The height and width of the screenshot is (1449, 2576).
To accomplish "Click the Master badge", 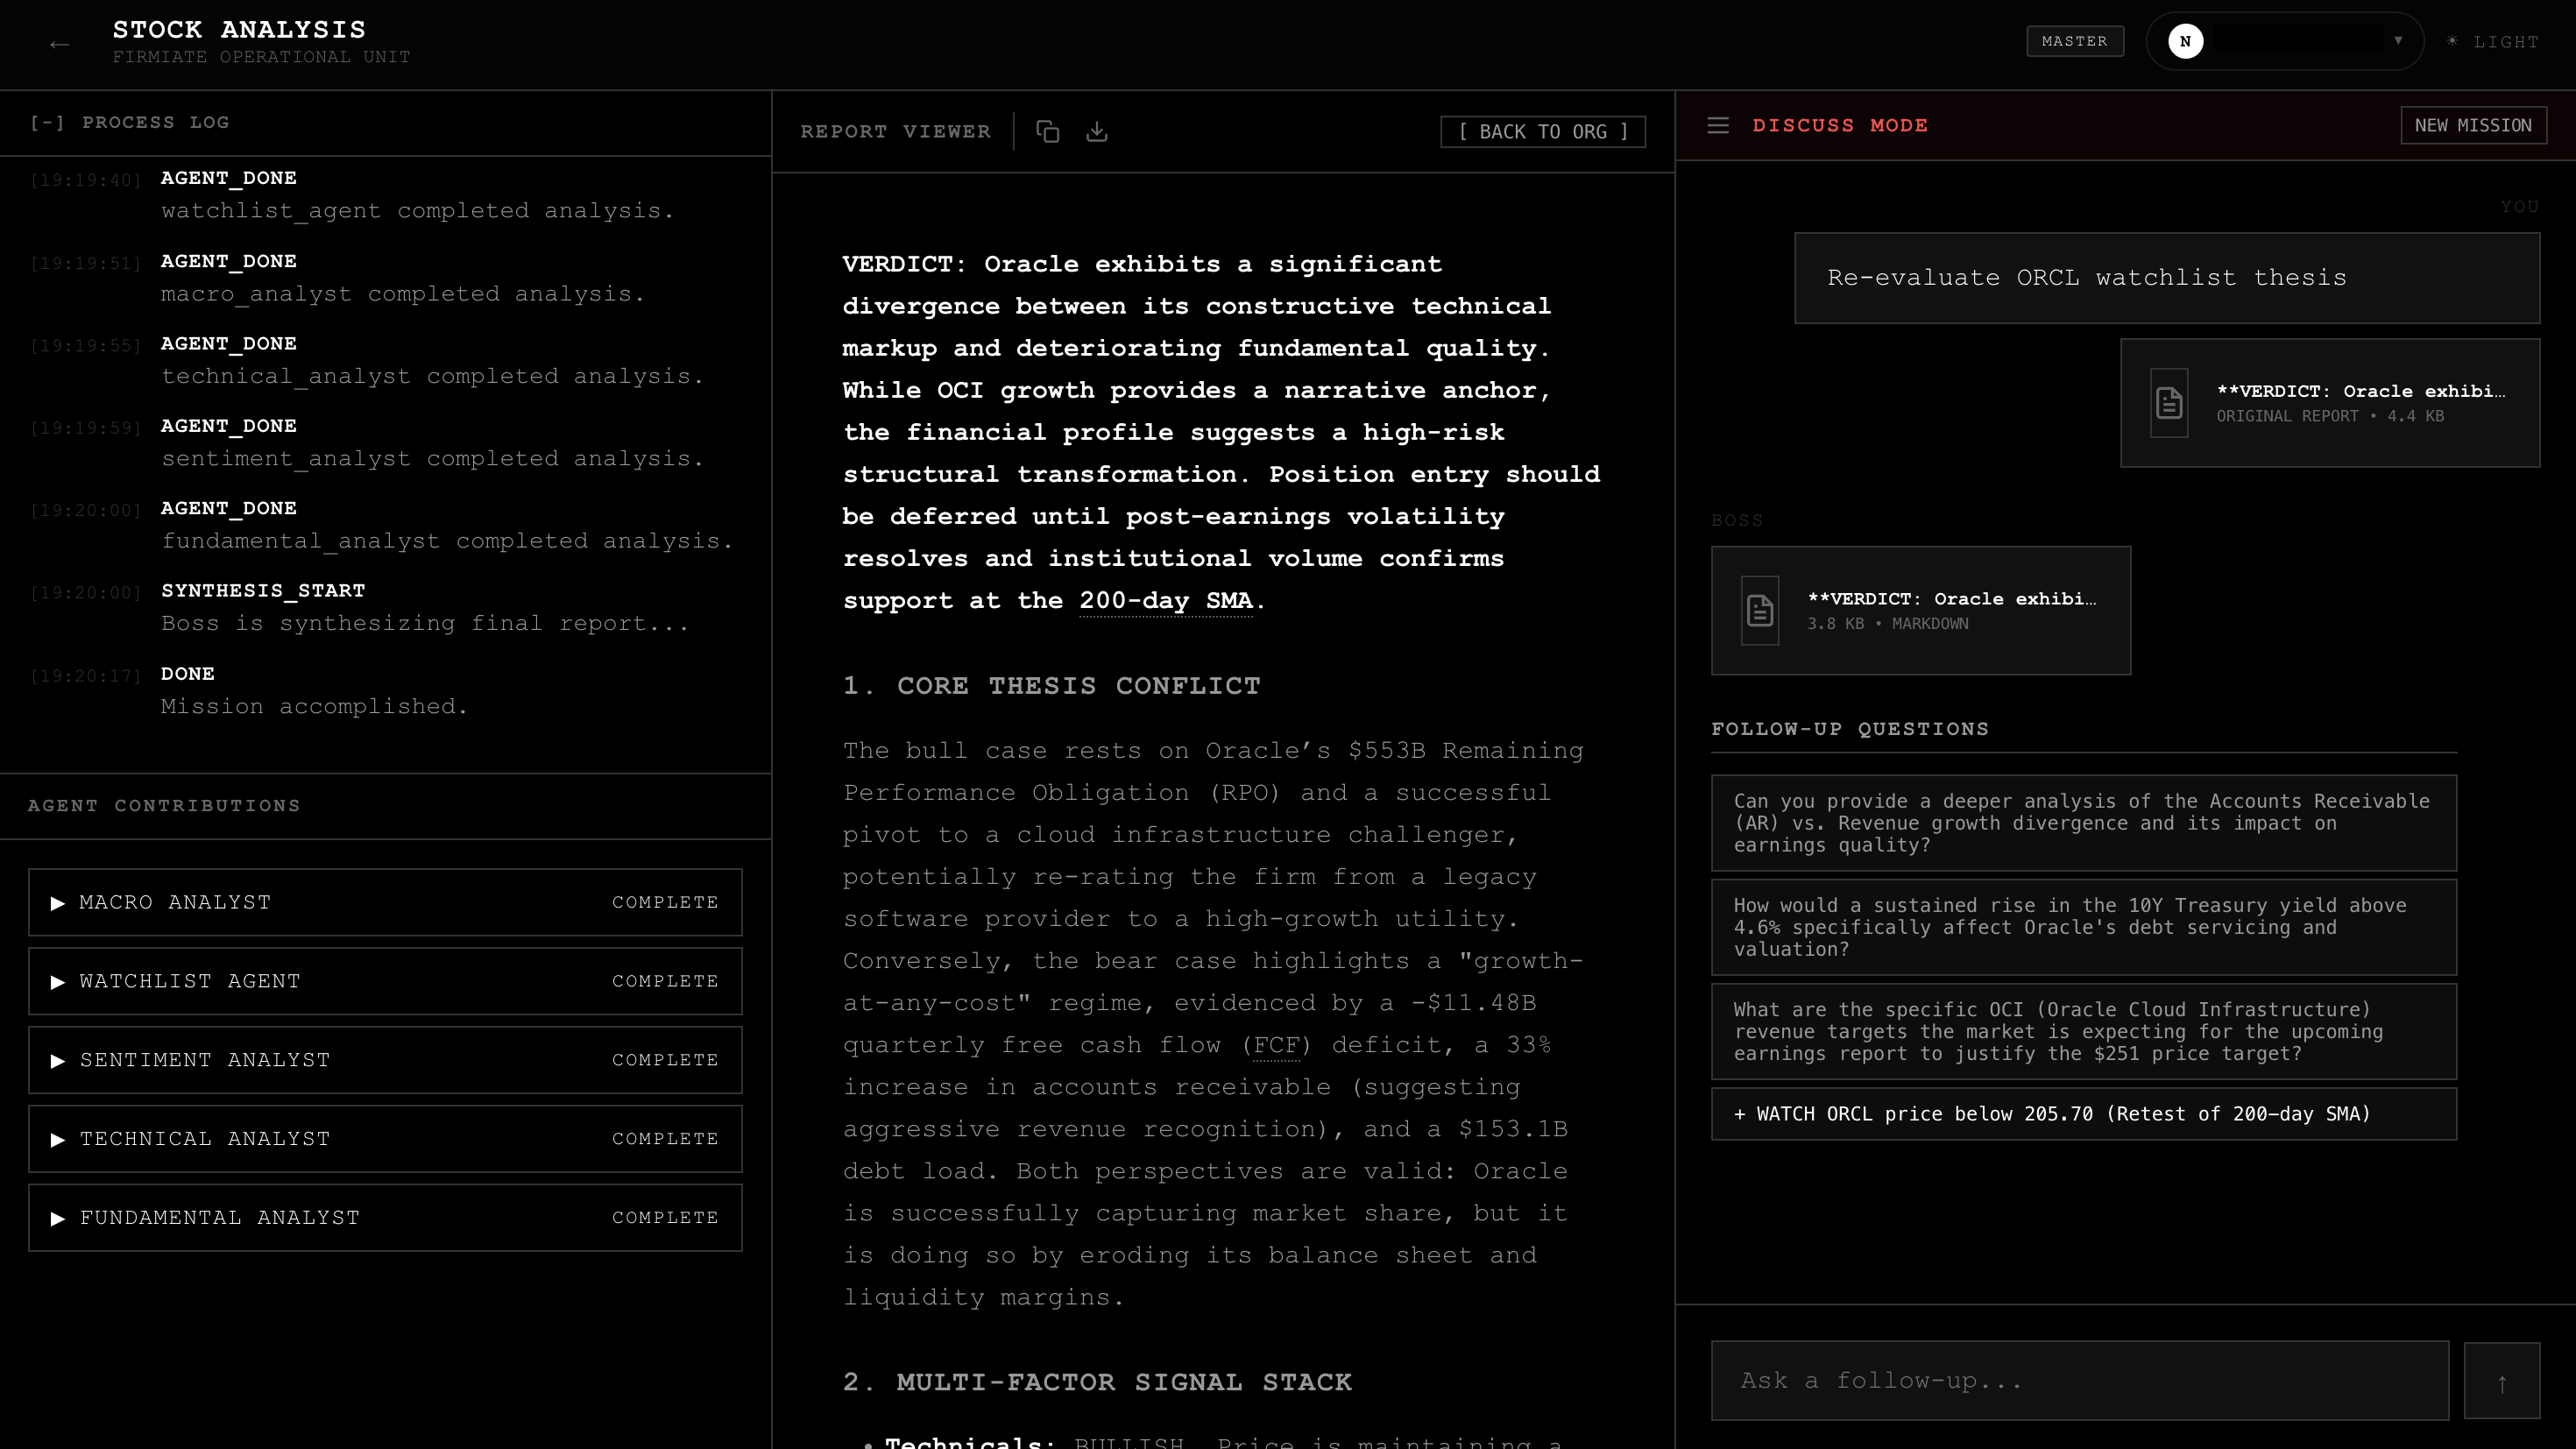I will point(2075,41).
